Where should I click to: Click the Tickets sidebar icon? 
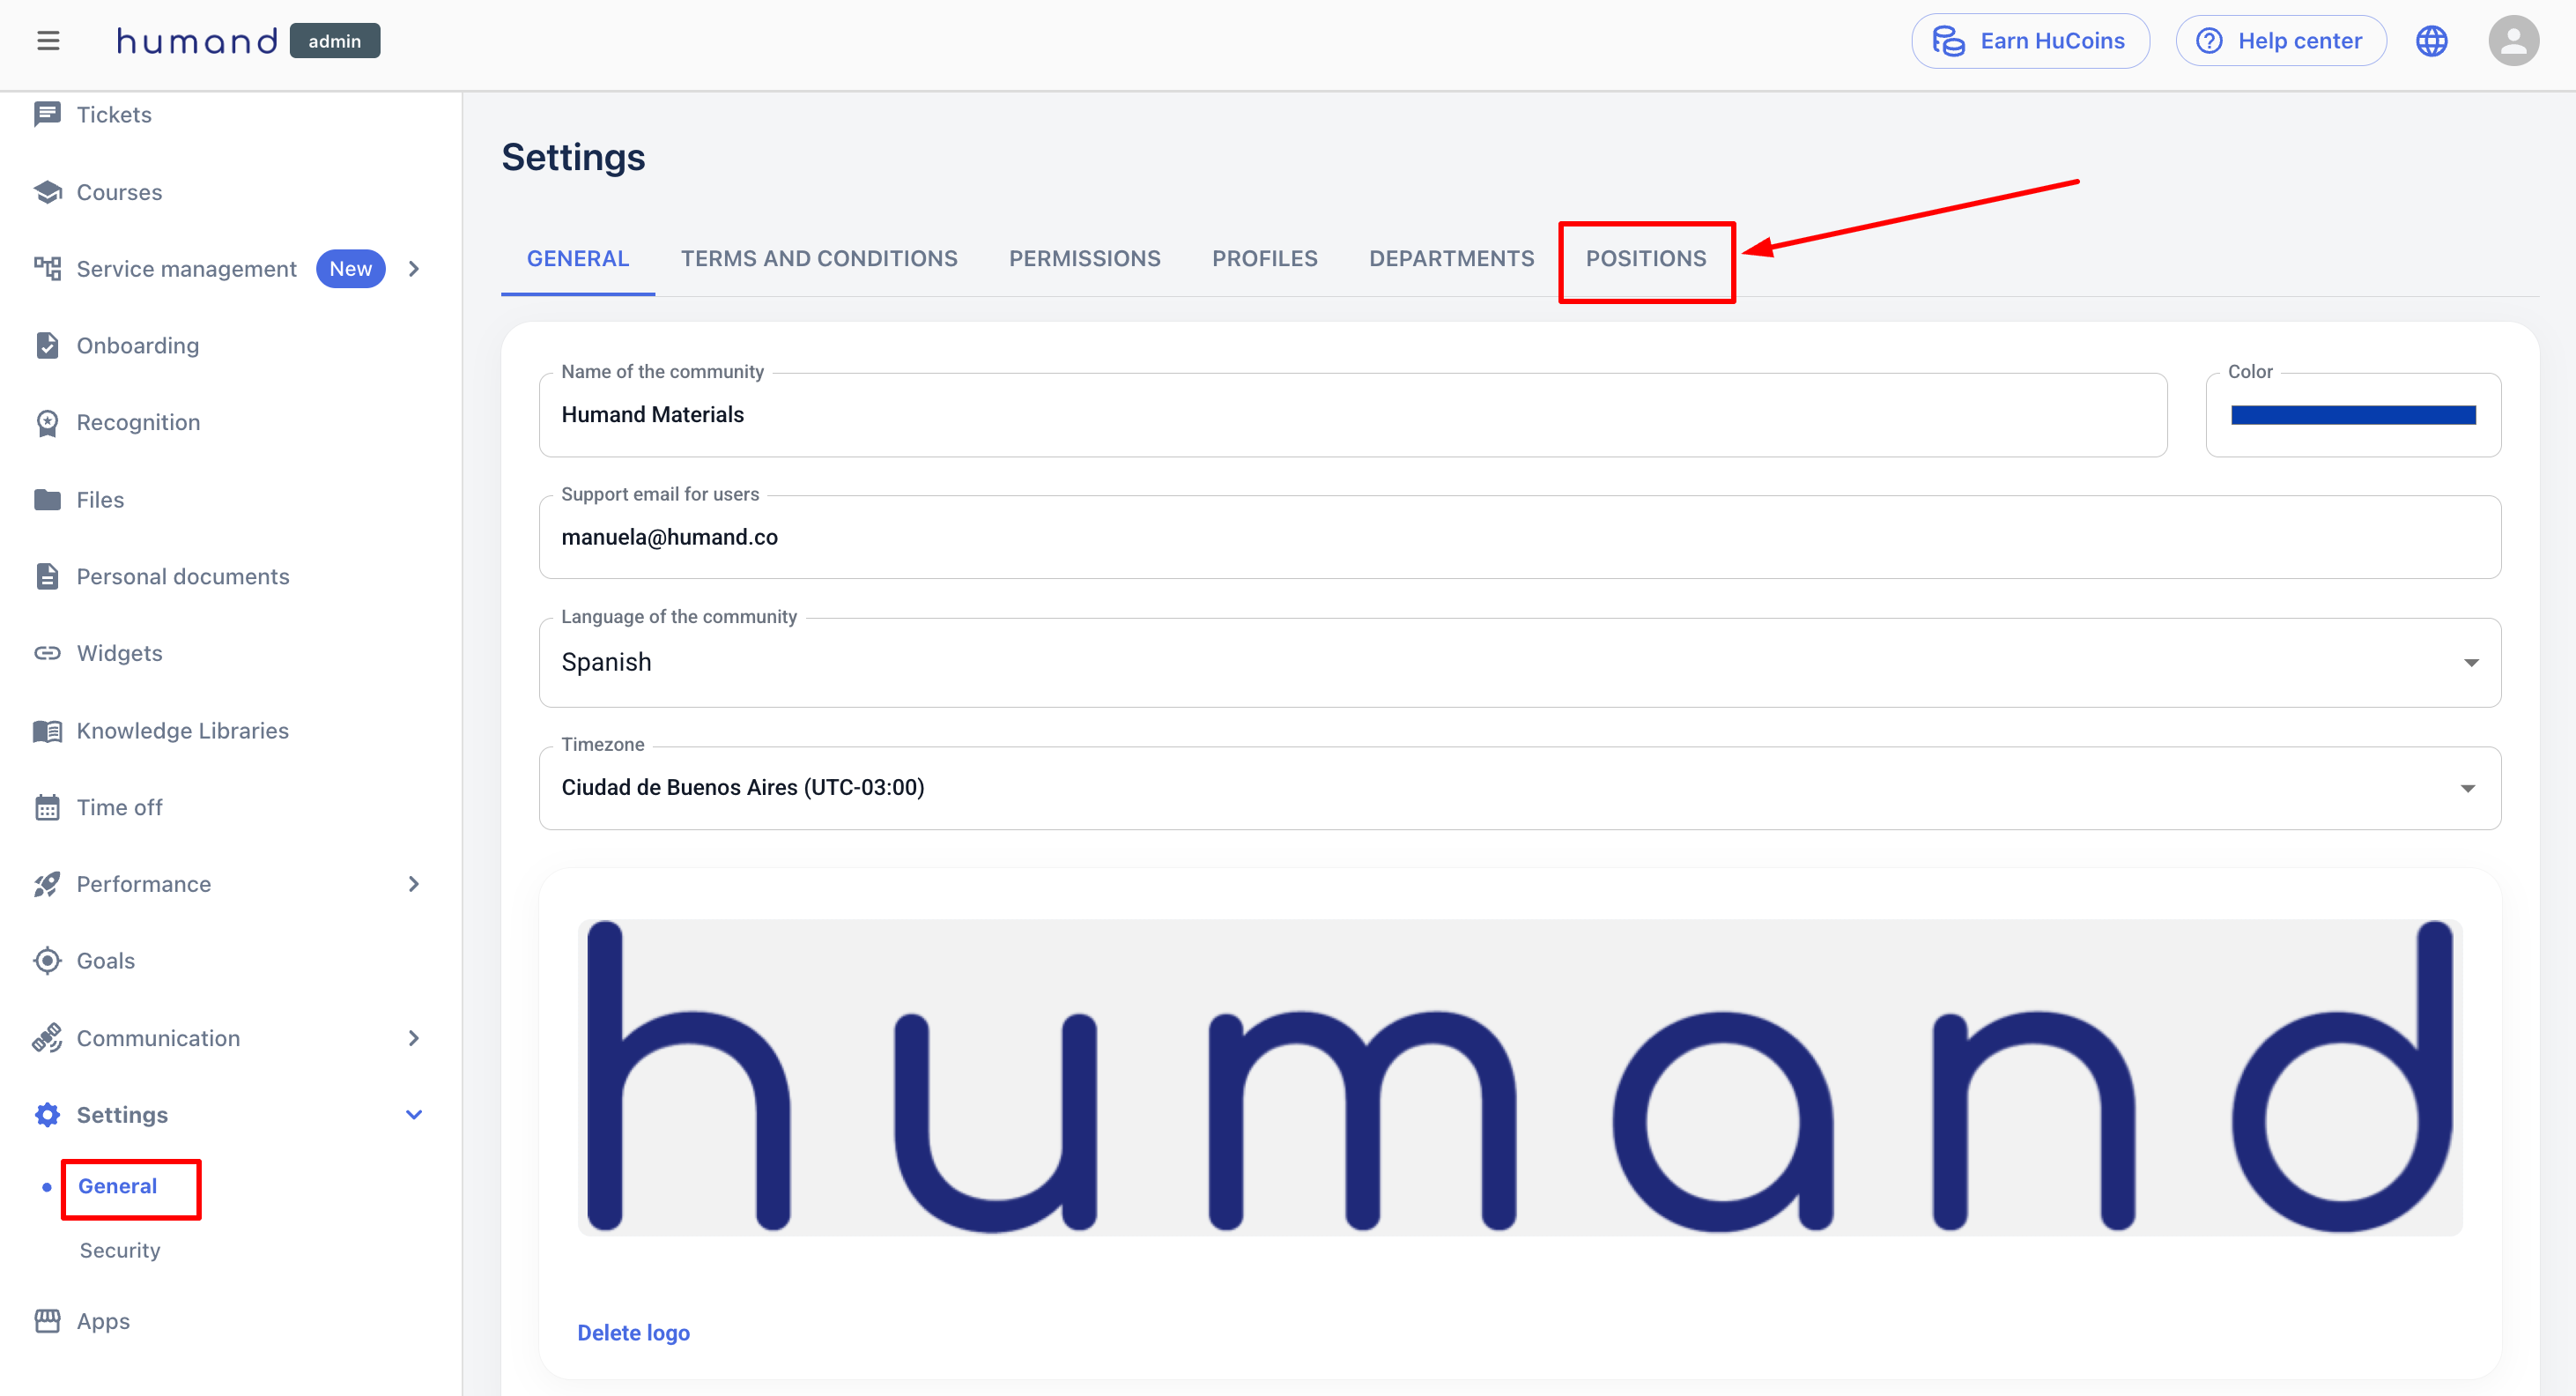[47, 114]
